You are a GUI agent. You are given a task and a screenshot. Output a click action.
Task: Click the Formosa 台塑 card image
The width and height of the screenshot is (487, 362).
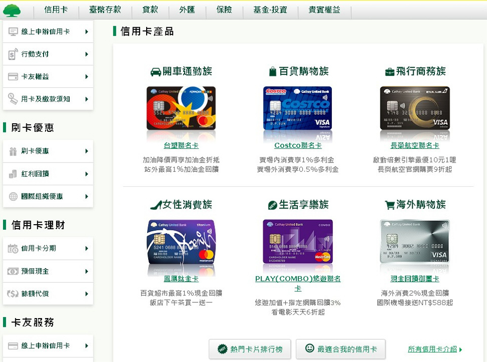181,108
